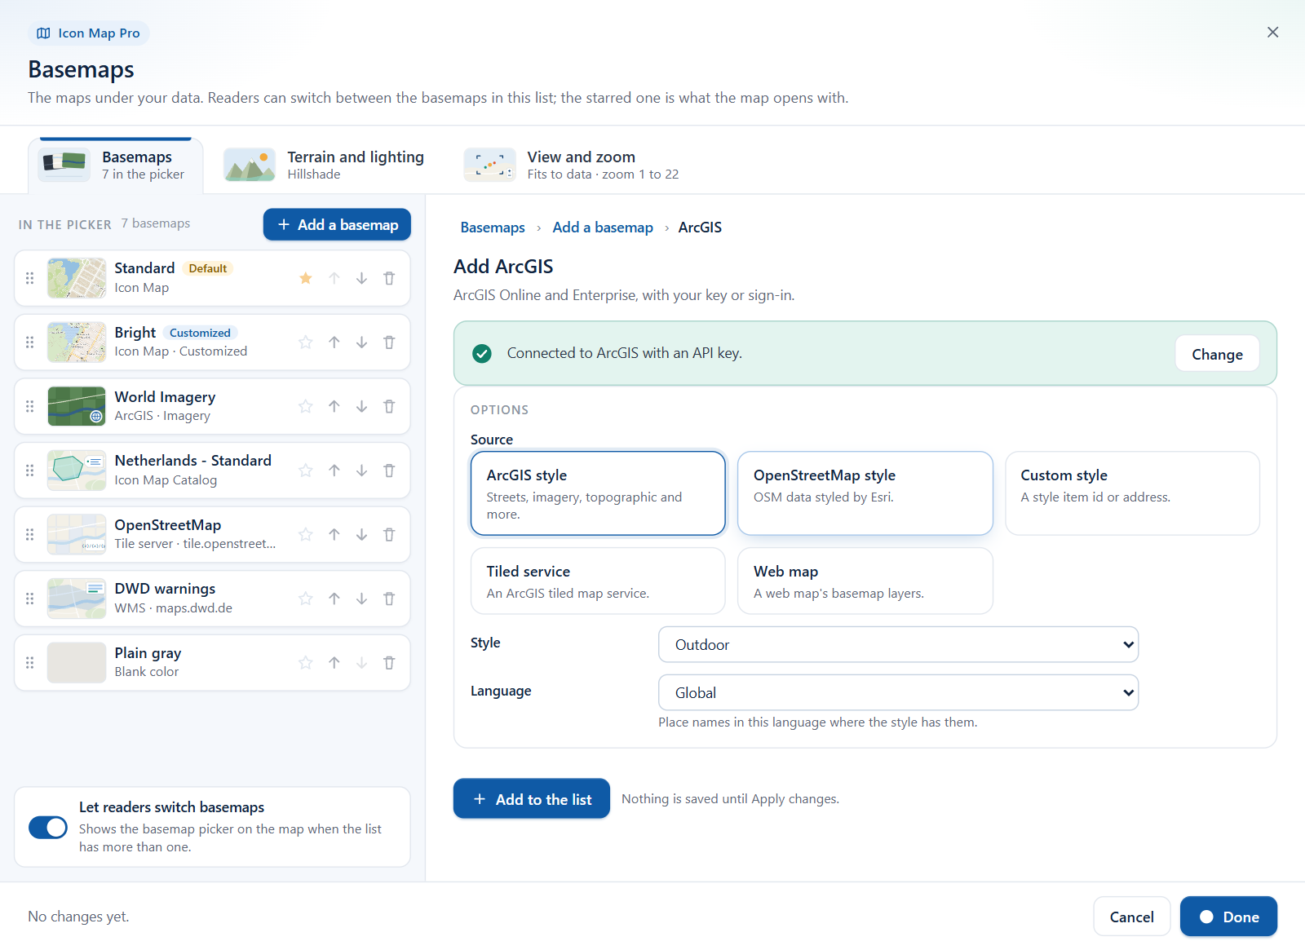Change the ArcGIS API key connection
This screenshot has height=950, width=1305.
tap(1217, 354)
